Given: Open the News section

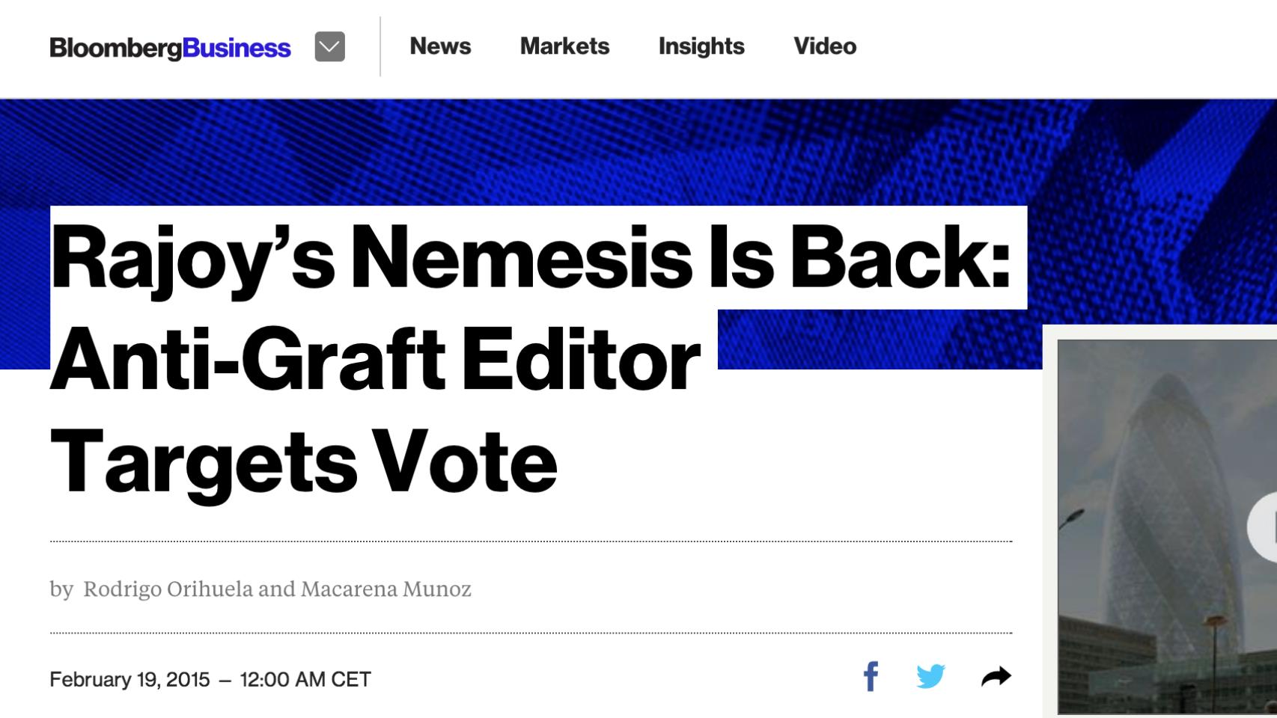Looking at the screenshot, I should point(440,46).
